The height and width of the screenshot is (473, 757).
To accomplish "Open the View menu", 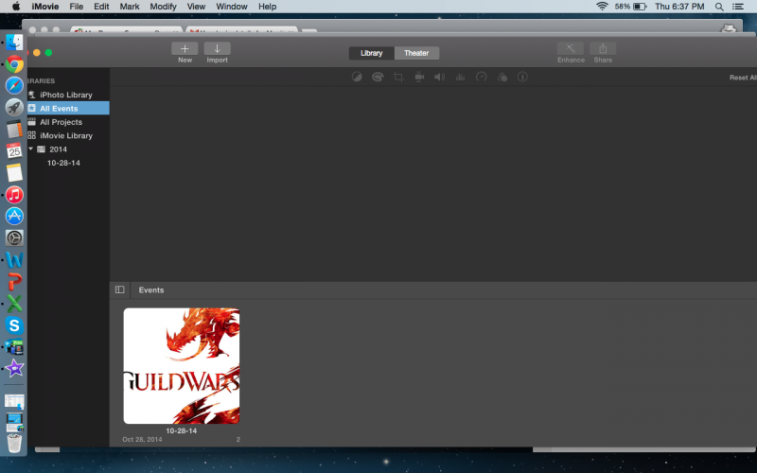I will (196, 7).
